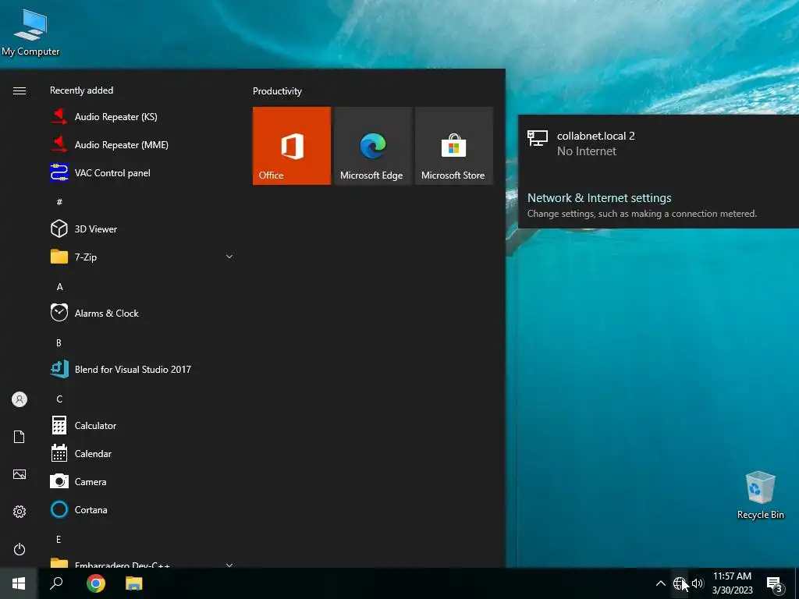This screenshot has width=799, height=599.
Task: Open the Microsoft Edge tile
Action: tap(372, 146)
